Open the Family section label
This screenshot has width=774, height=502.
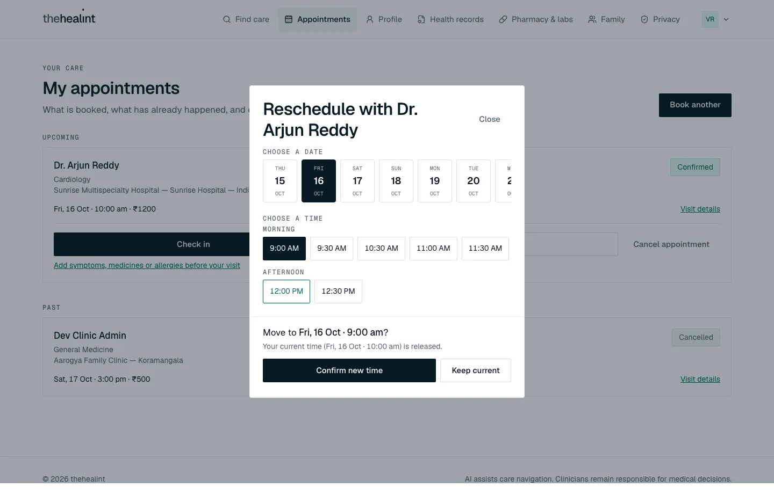tap(613, 19)
